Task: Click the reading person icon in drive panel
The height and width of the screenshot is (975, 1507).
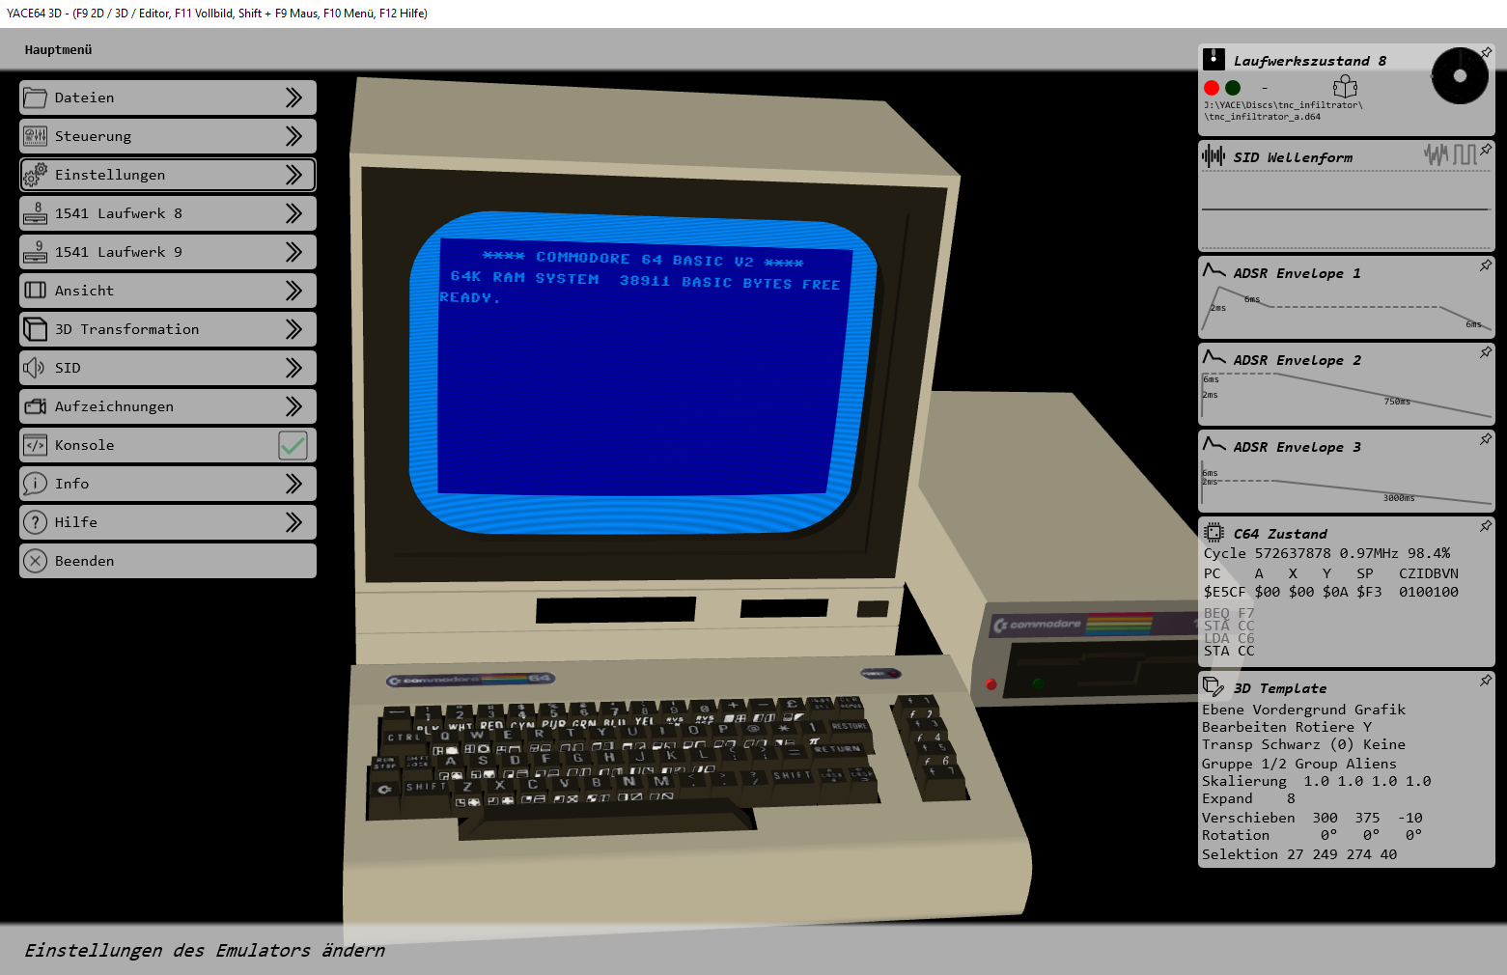Action: tap(1345, 87)
